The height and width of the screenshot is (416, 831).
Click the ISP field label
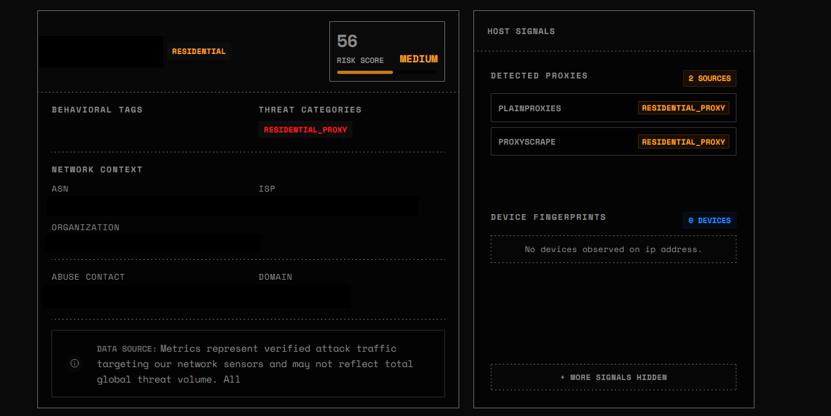[267, 189]
